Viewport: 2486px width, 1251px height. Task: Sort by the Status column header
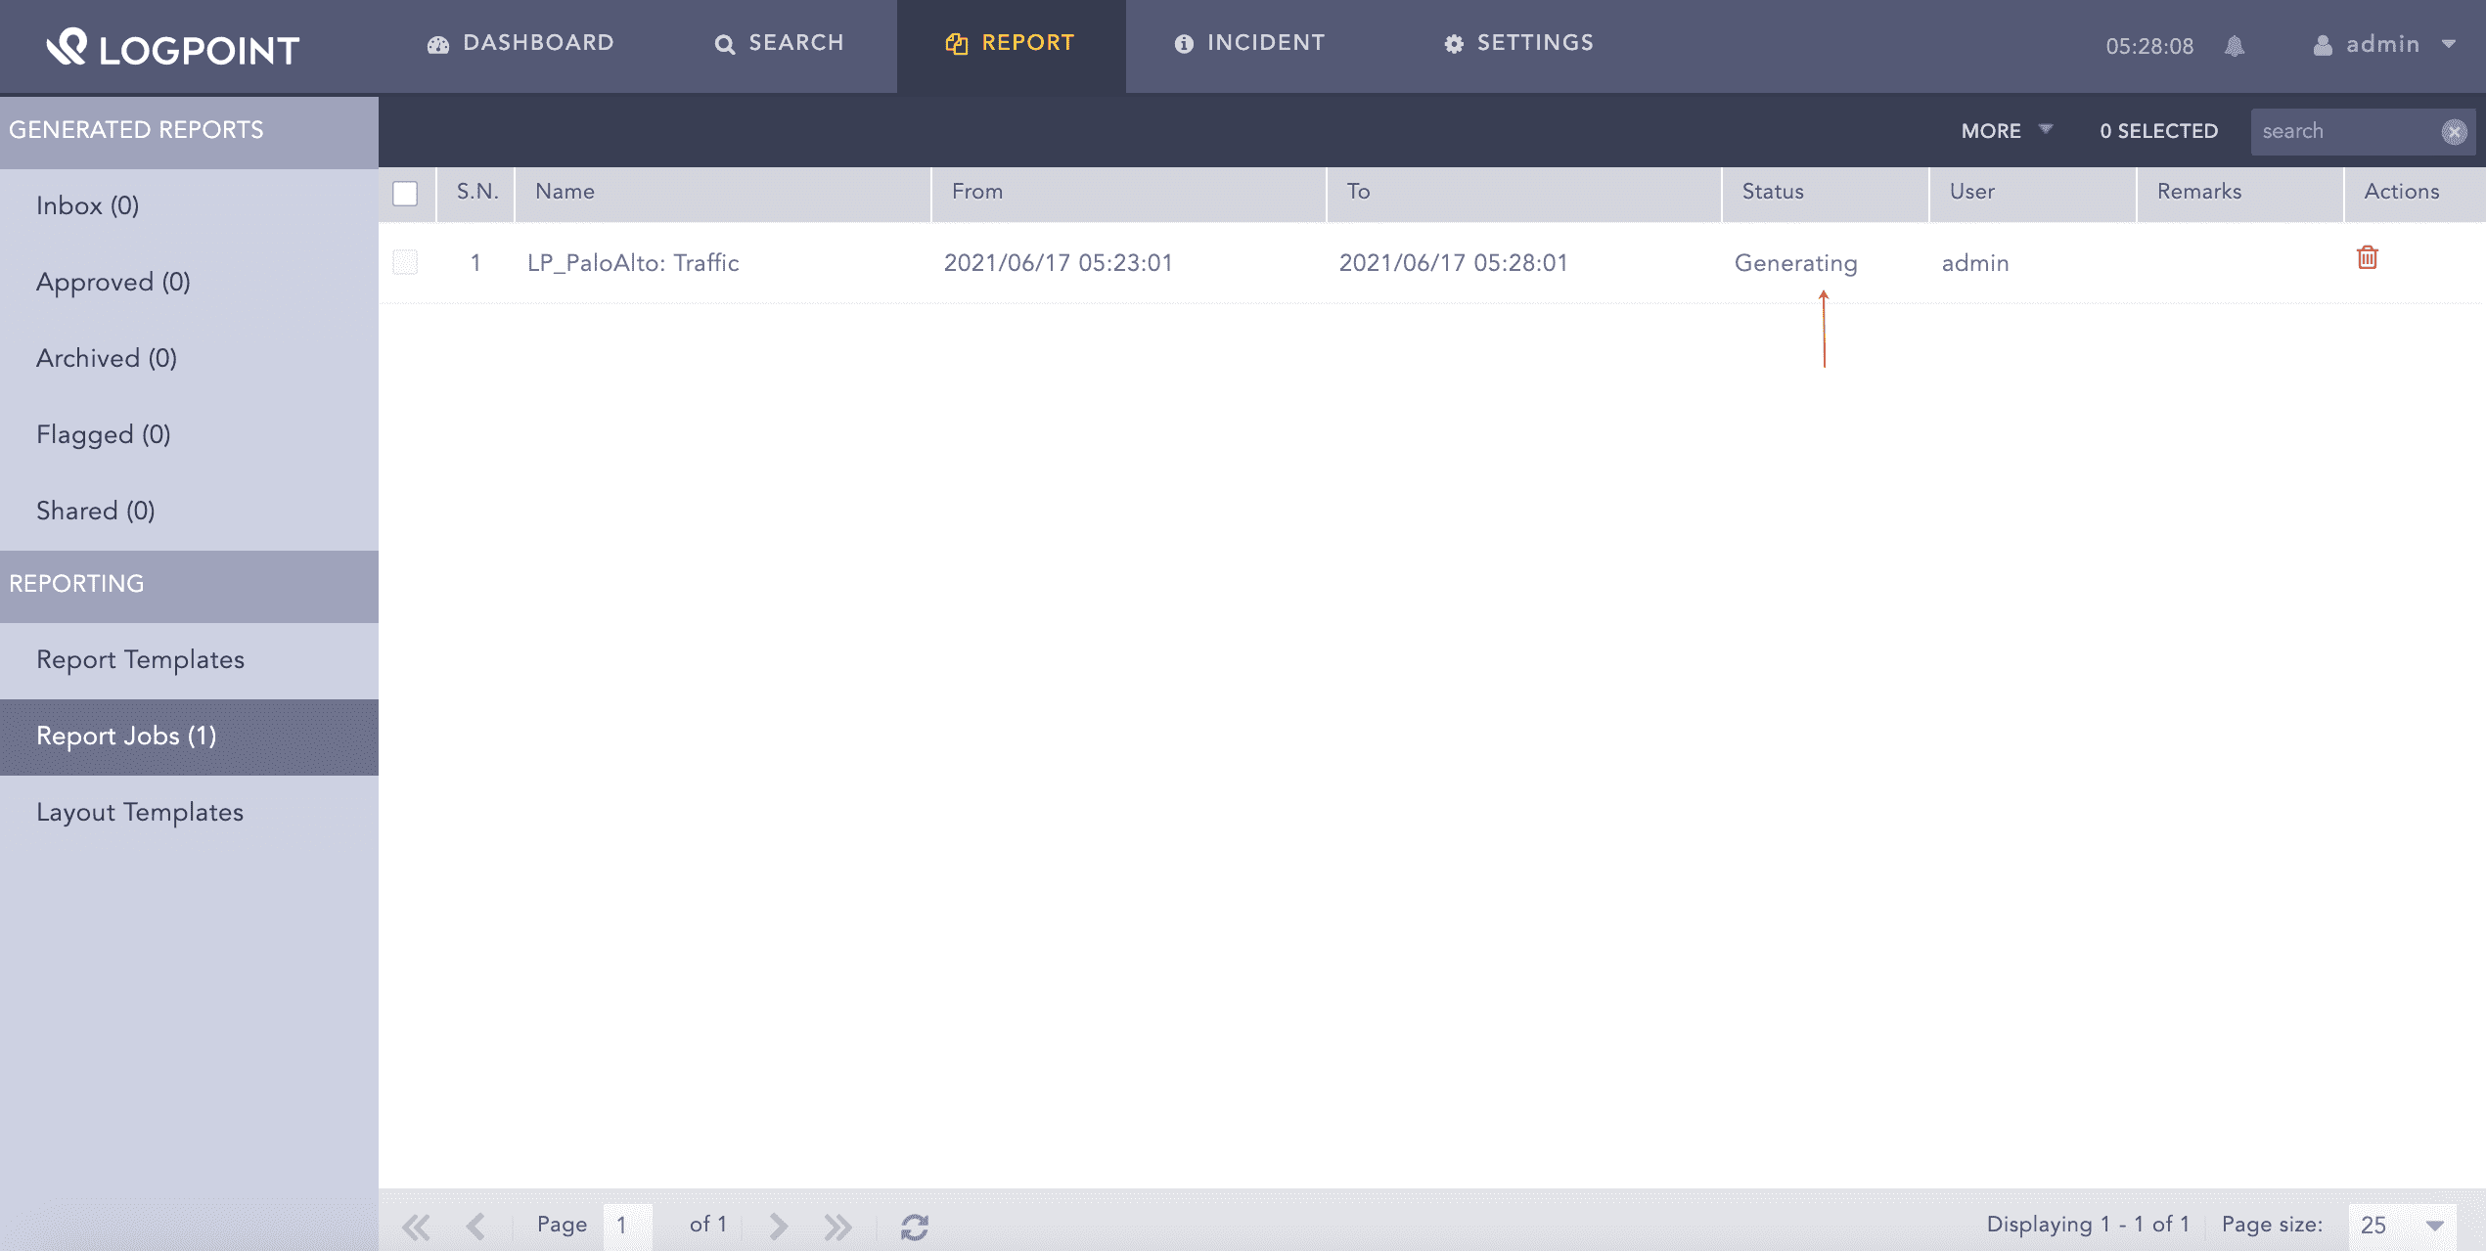pyautogui.click(x=1773, y=192)
